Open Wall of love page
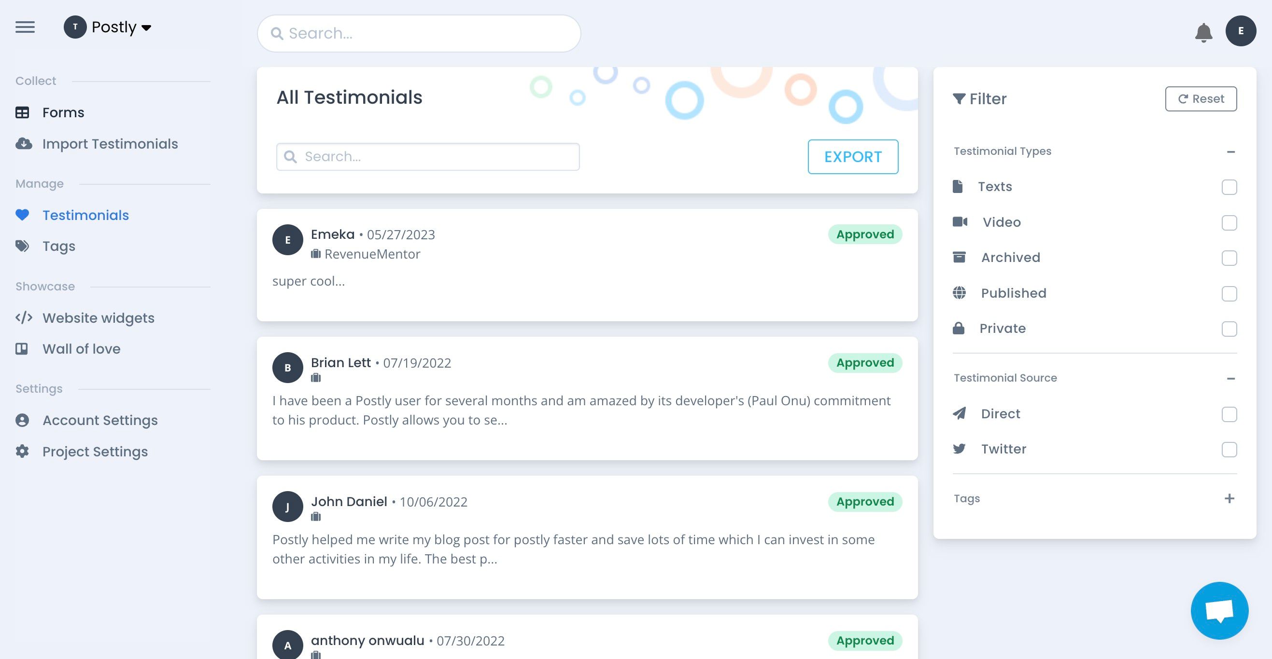The width and height of the screenshot is (1272, 659). [81, 349]
